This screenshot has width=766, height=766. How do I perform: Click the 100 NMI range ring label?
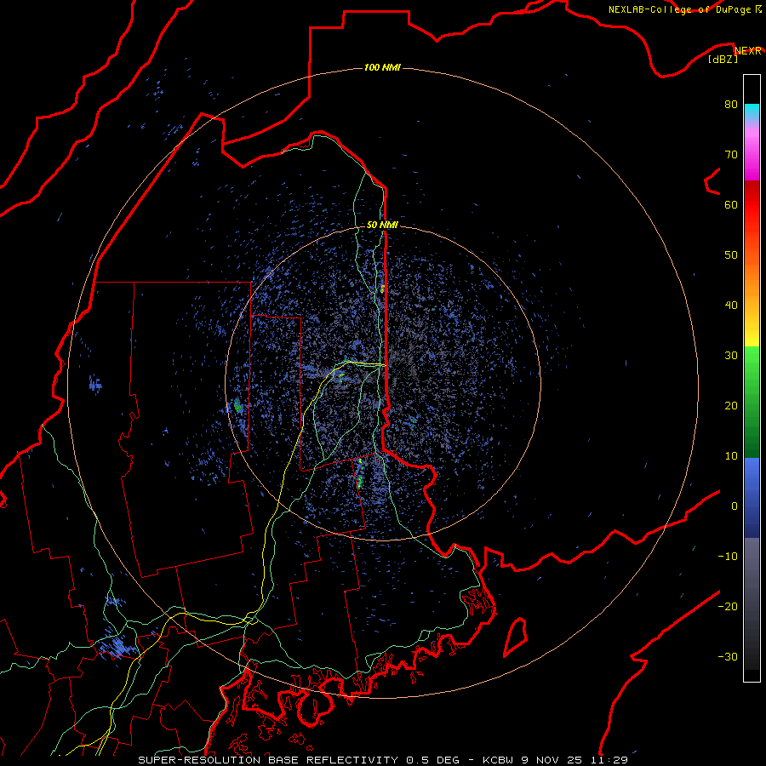(x=382, y=67)
